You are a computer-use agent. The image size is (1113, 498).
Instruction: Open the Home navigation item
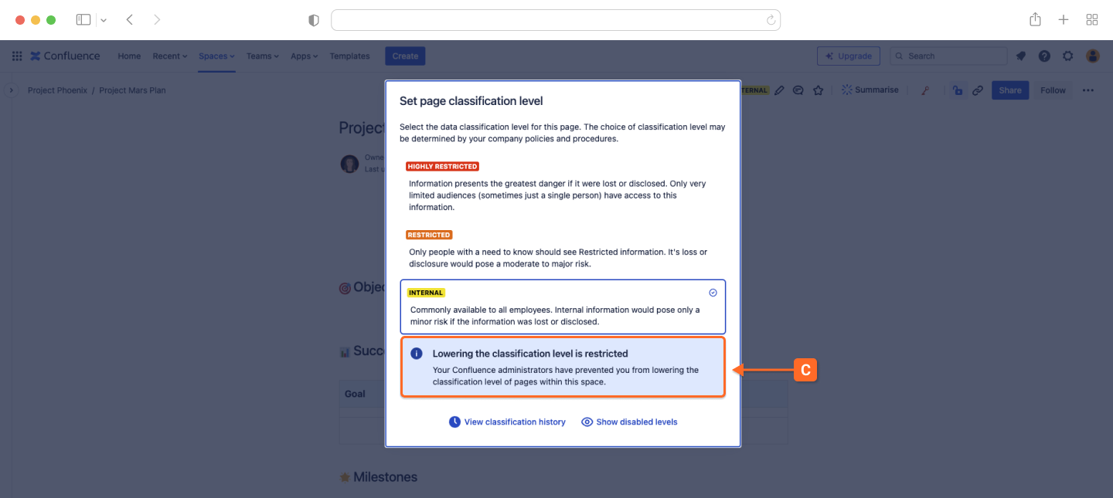pyautogui.click(x=129, y=56)
